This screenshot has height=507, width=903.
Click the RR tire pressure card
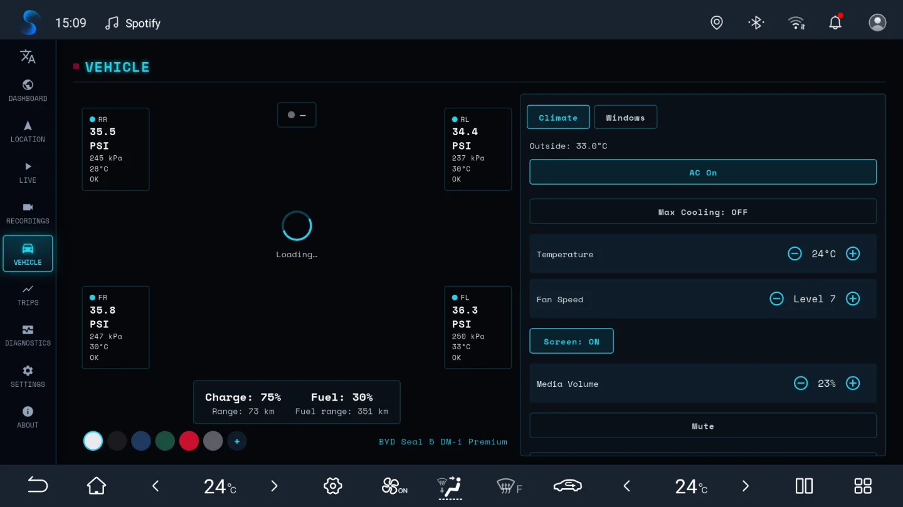(115, 149)
